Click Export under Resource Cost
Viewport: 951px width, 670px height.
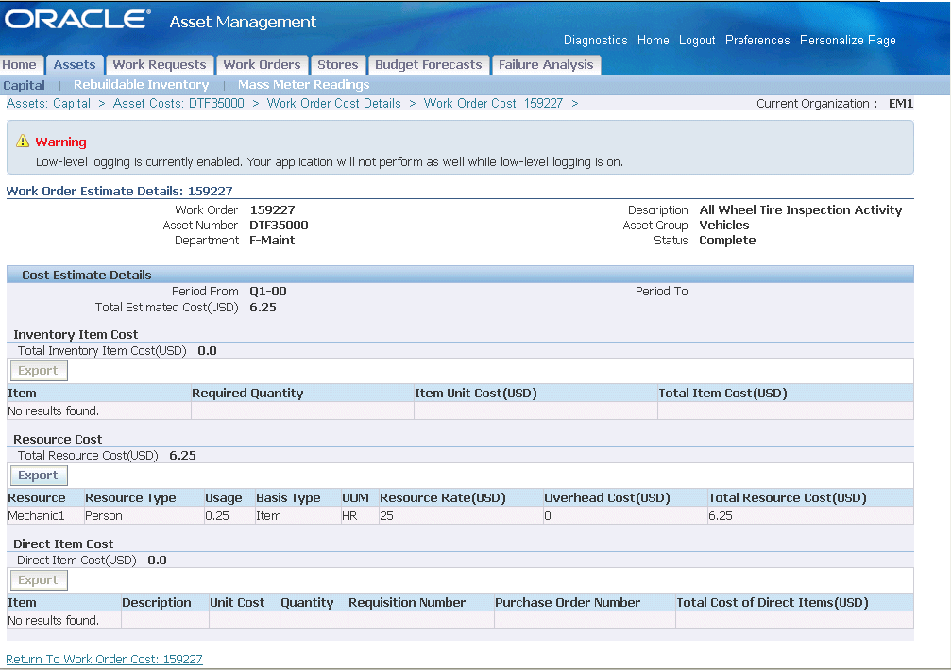(x=38, y=476)
